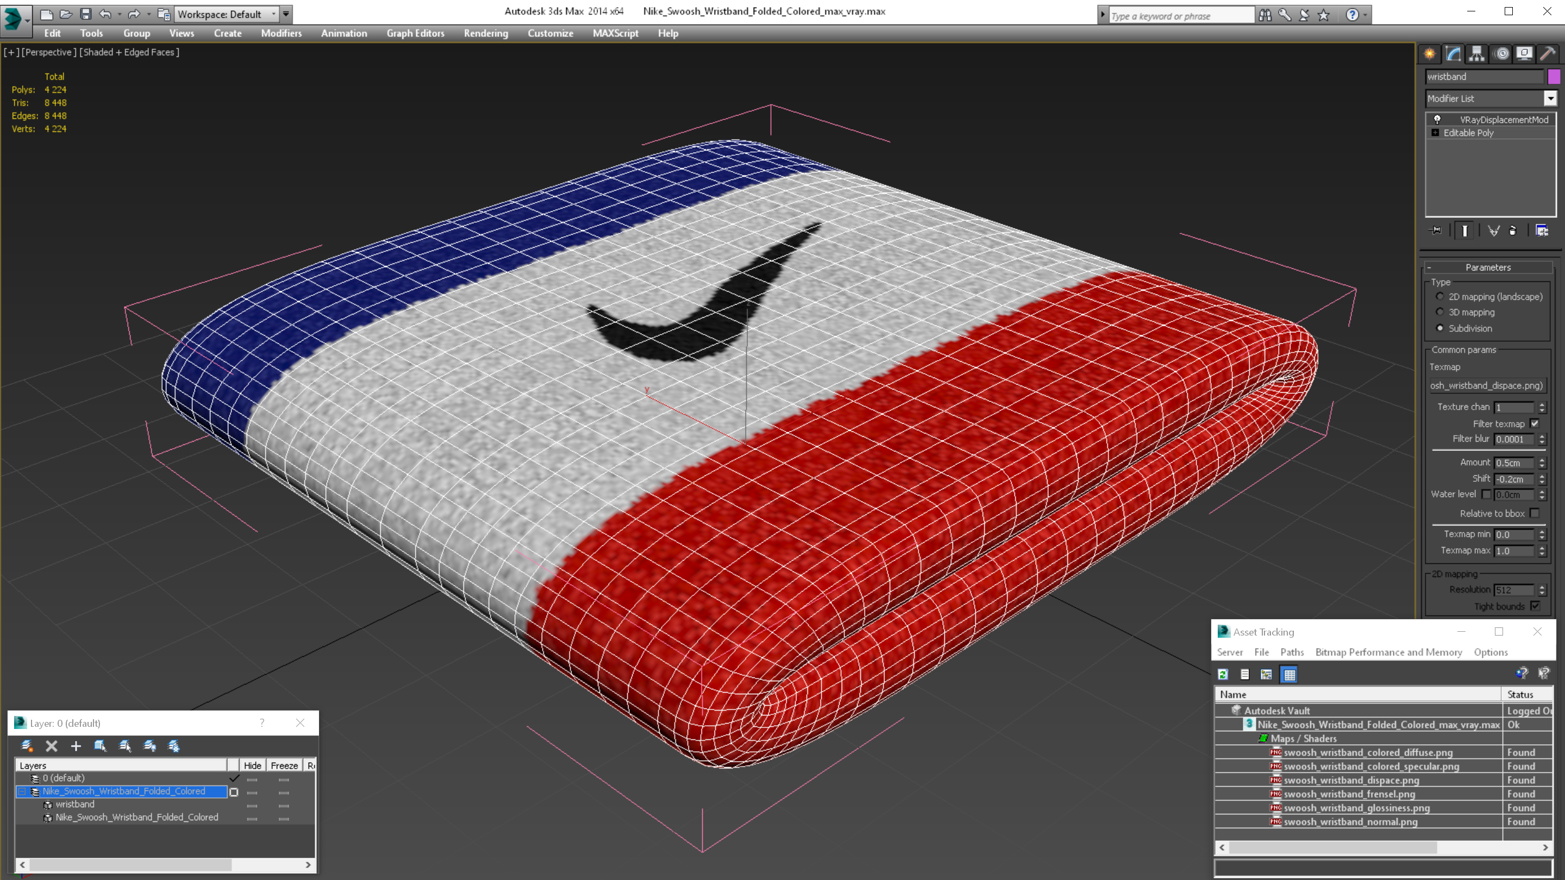Refresh the Asset Tracking list
The image size is (1565, 880).
pos(1223,674)
